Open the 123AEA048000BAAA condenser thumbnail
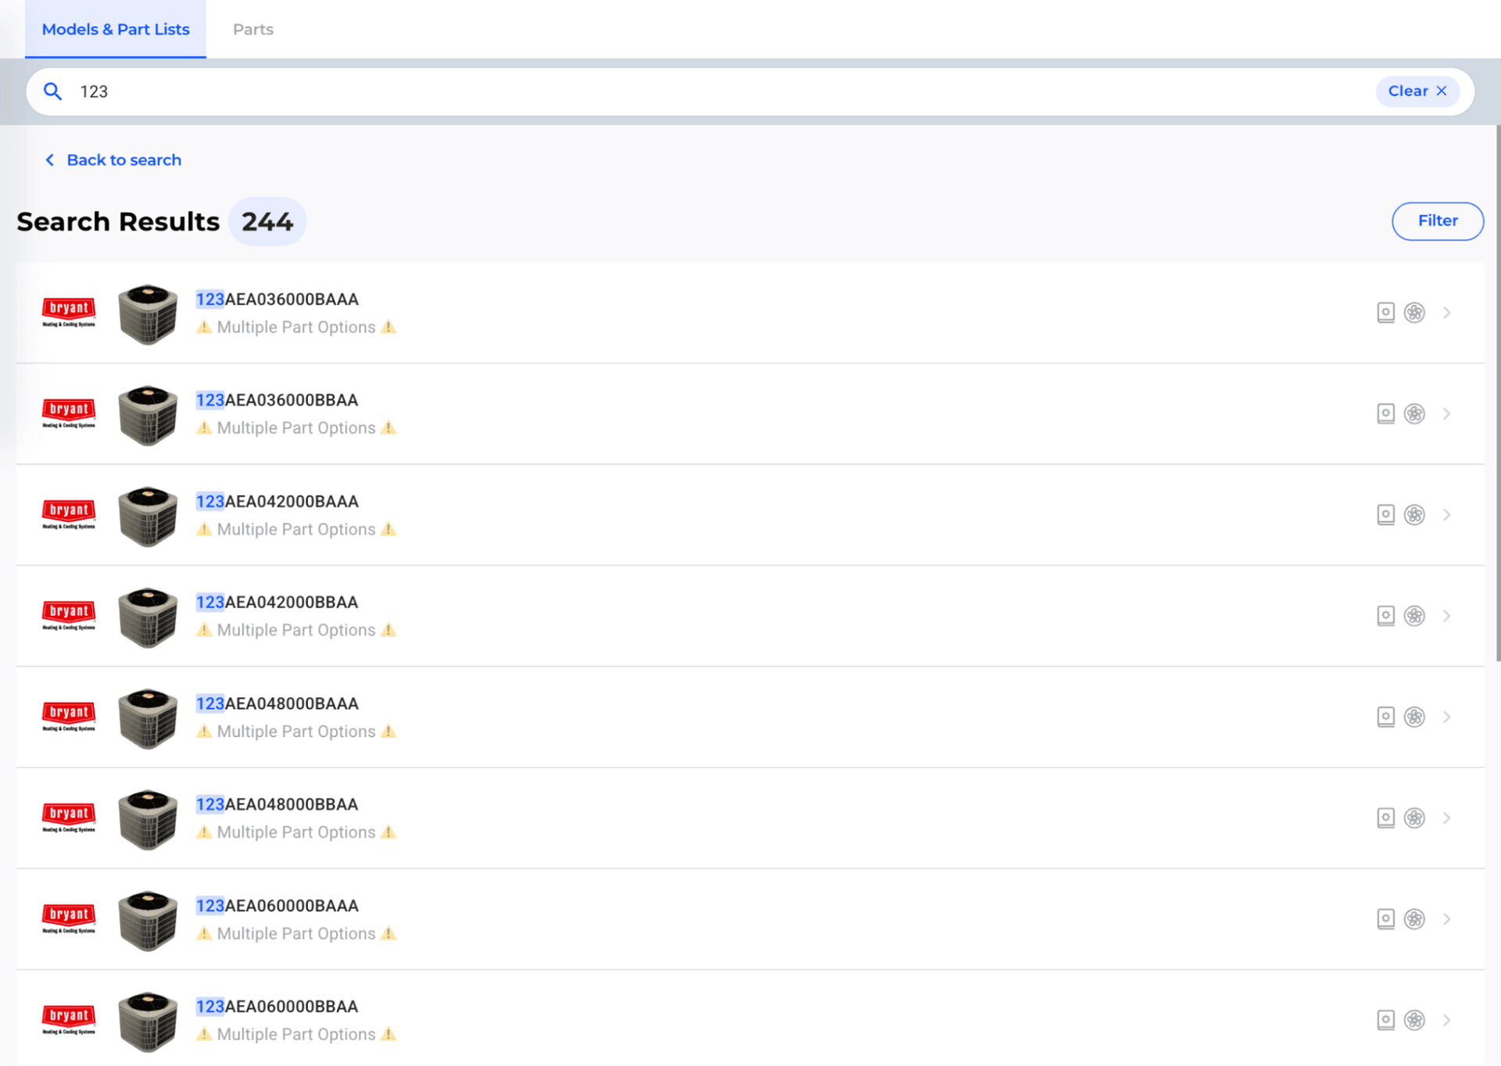 pos(148,717)
